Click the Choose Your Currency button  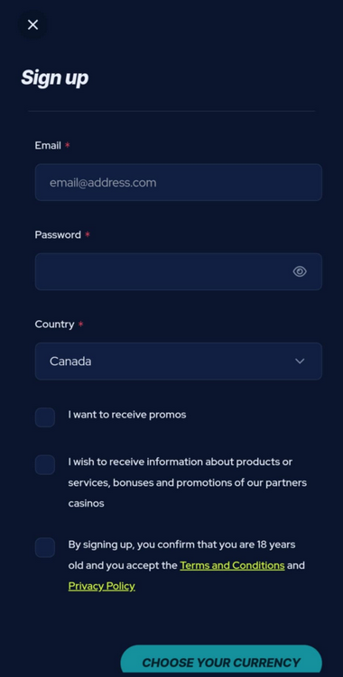221,661
